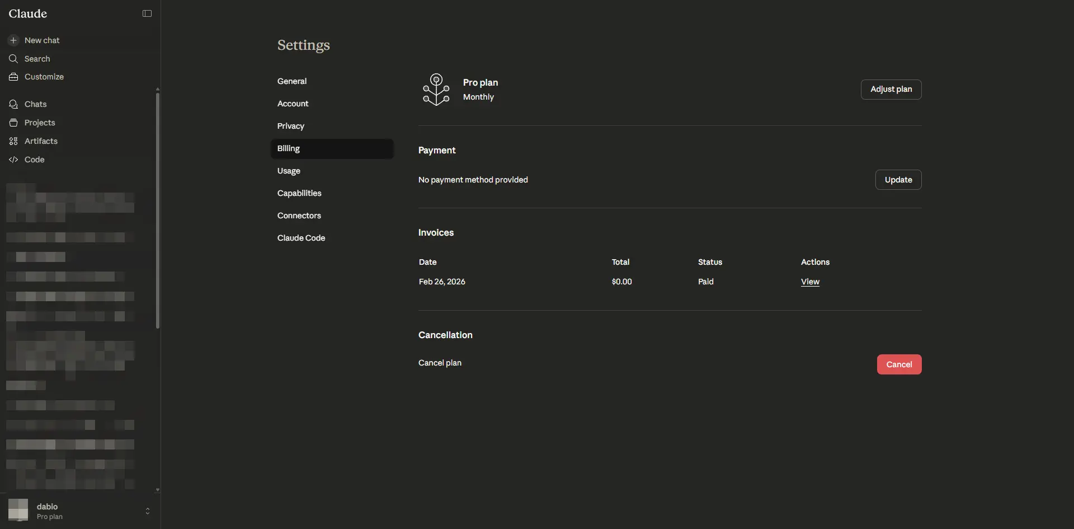Viewport: 1074px width, 529px height.
Task: Click the Artifacts grid icon
Action: pos(13,141)
